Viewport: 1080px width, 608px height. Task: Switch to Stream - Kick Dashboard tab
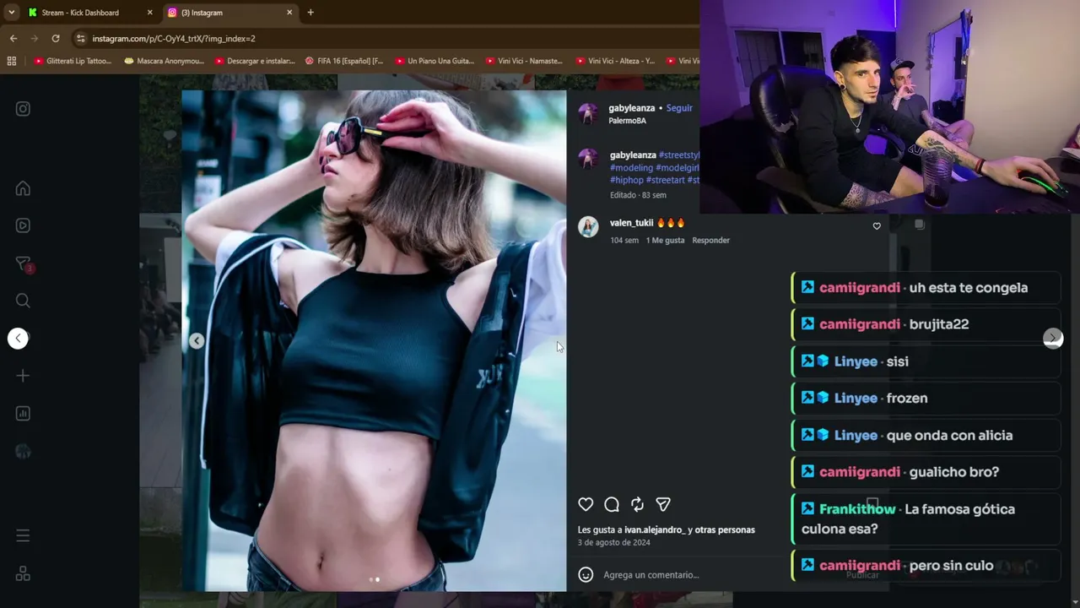pyautogui.click(x=89, y=13)
